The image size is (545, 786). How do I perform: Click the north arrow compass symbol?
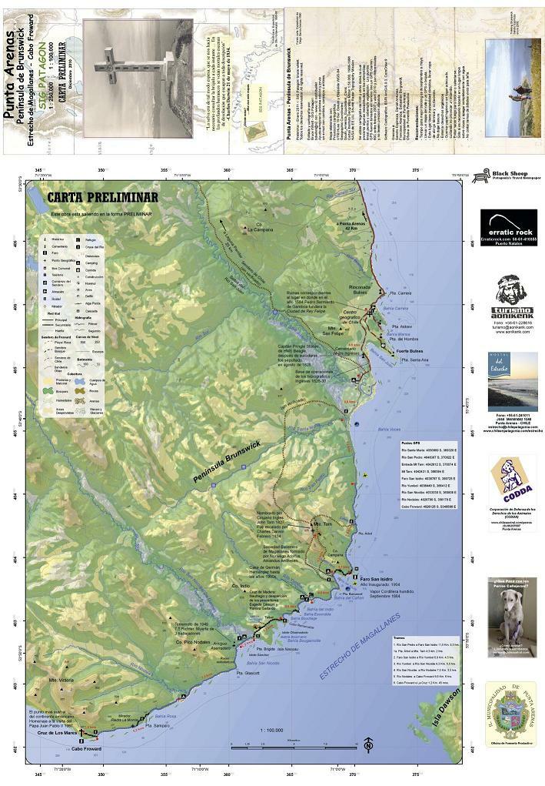[368, 745]
